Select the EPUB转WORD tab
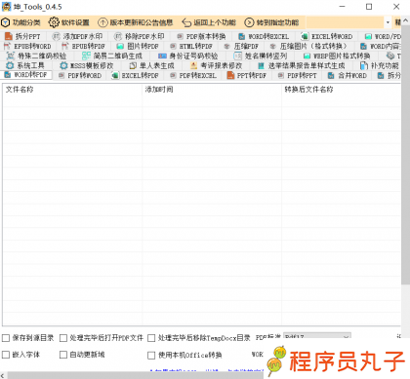The width and height of the screenshot is (410, 379). (x=27, y=46)
